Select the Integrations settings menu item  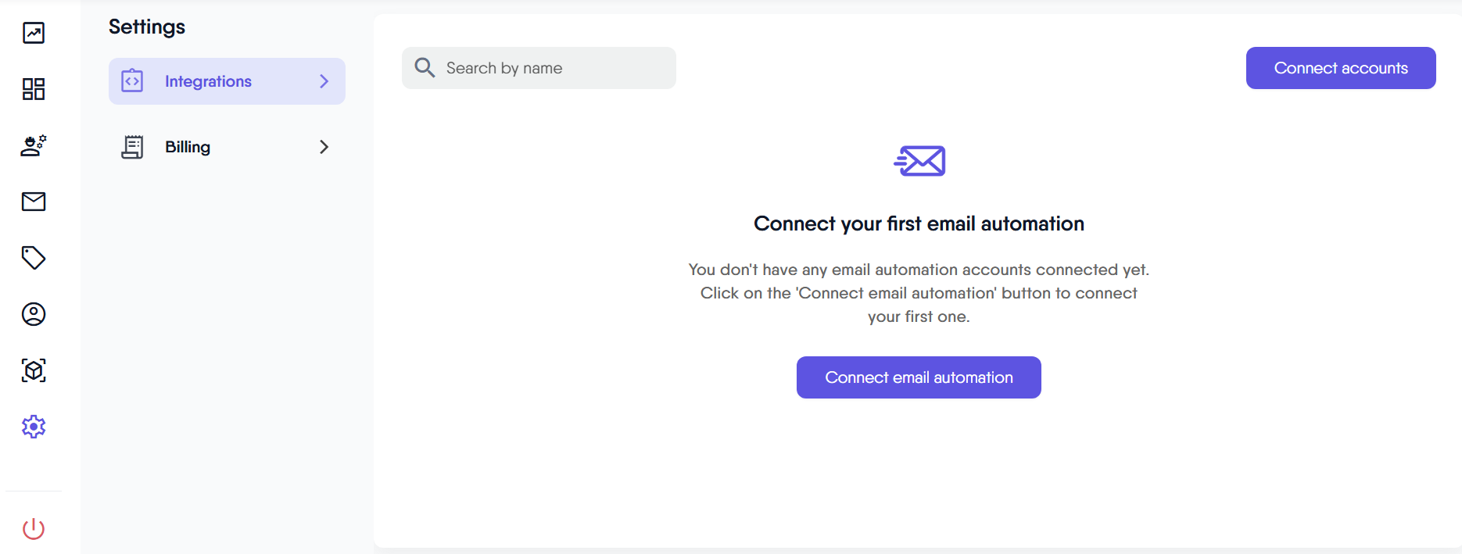pyautogui.click(x=209, y=81)
